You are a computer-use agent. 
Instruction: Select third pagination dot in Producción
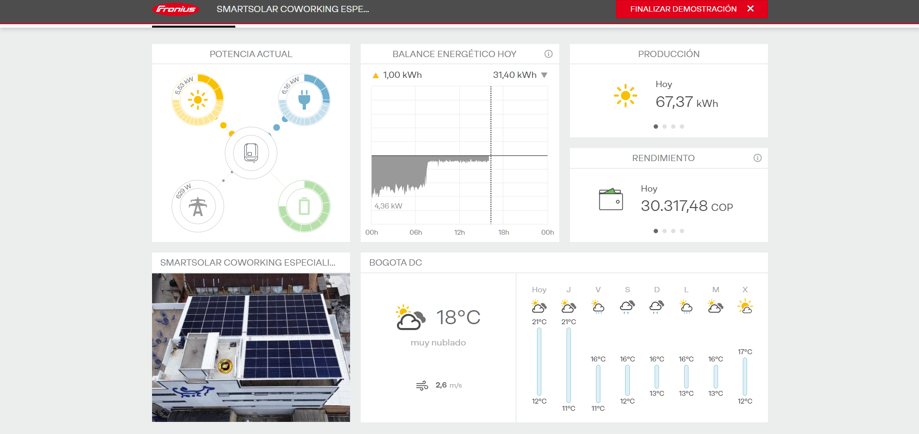coord(673,127)
